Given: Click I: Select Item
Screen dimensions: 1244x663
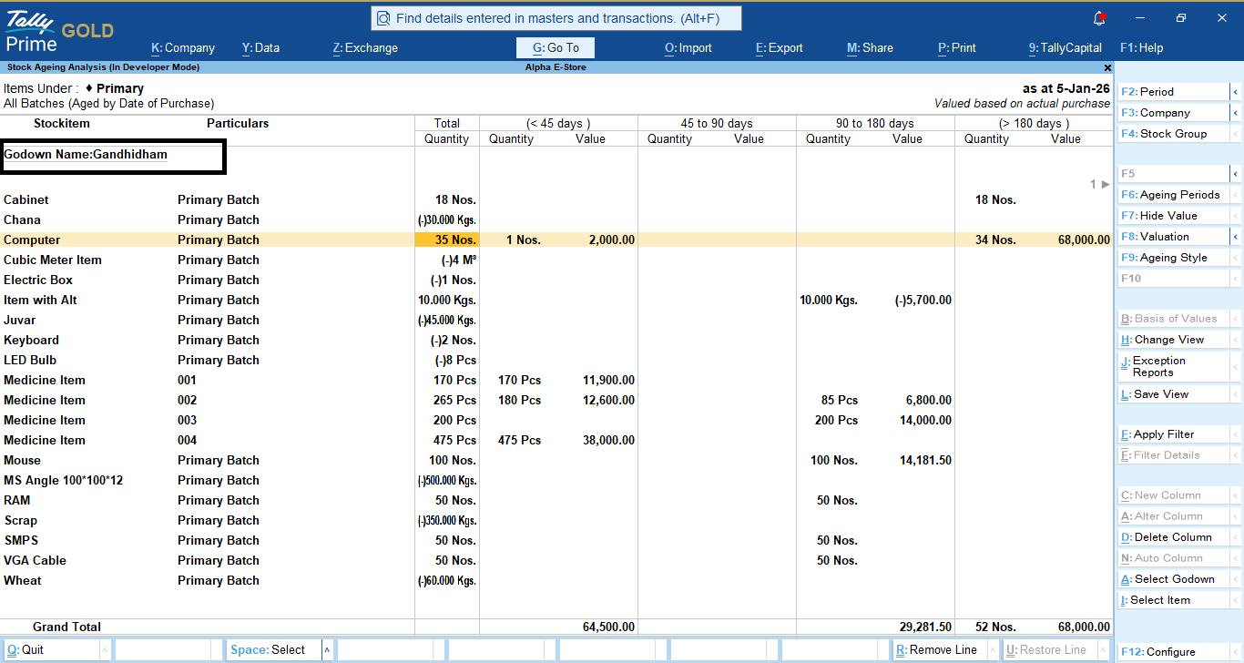Looking at the screenshot, I should click(1173, 600).
